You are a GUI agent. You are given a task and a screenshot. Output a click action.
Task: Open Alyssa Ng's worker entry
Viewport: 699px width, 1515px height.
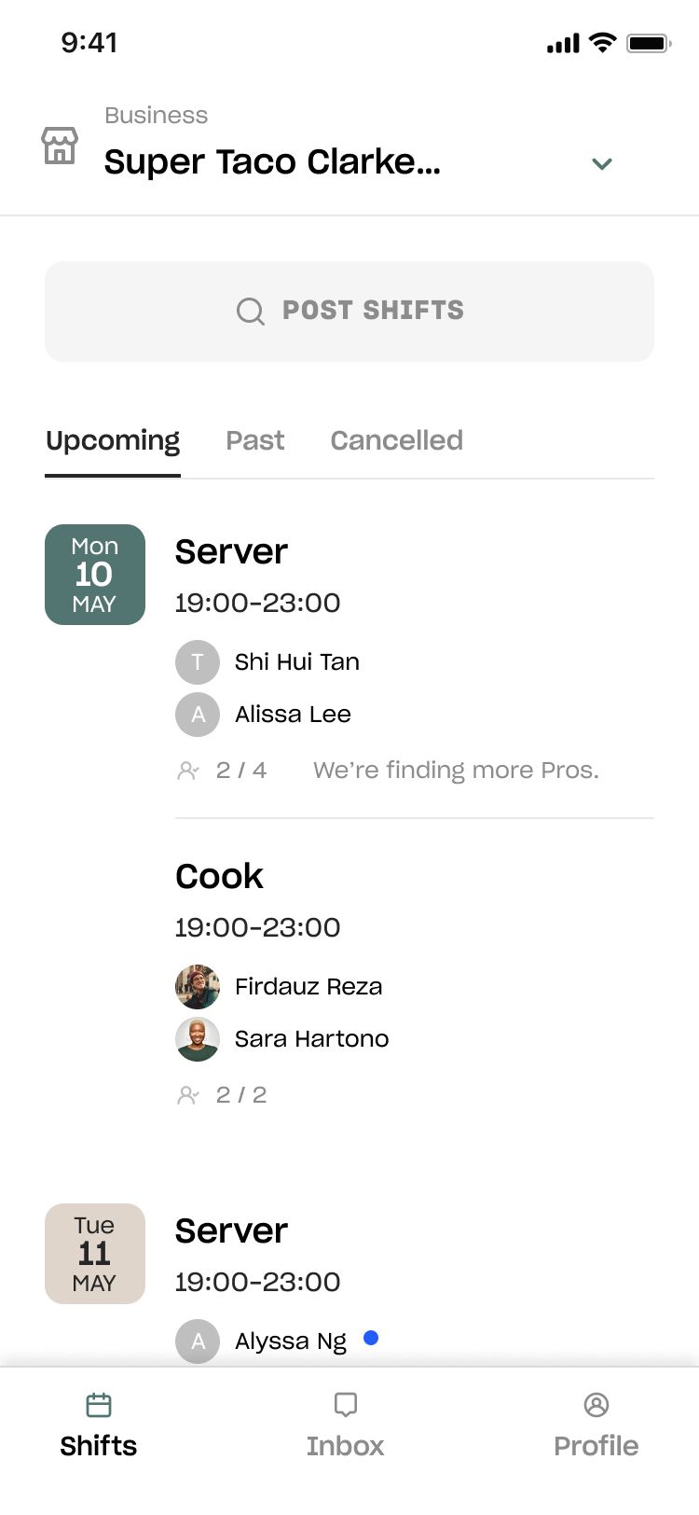tap(291, 1341)
